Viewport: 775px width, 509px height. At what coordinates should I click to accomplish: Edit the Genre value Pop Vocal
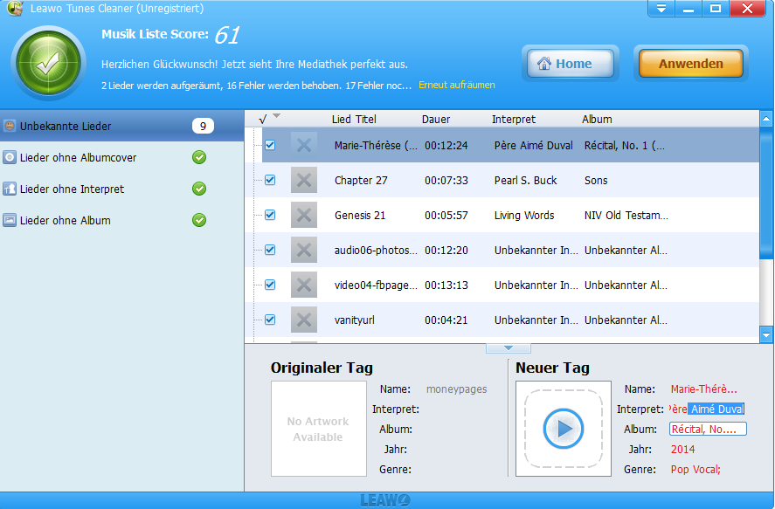coord(695,470)
